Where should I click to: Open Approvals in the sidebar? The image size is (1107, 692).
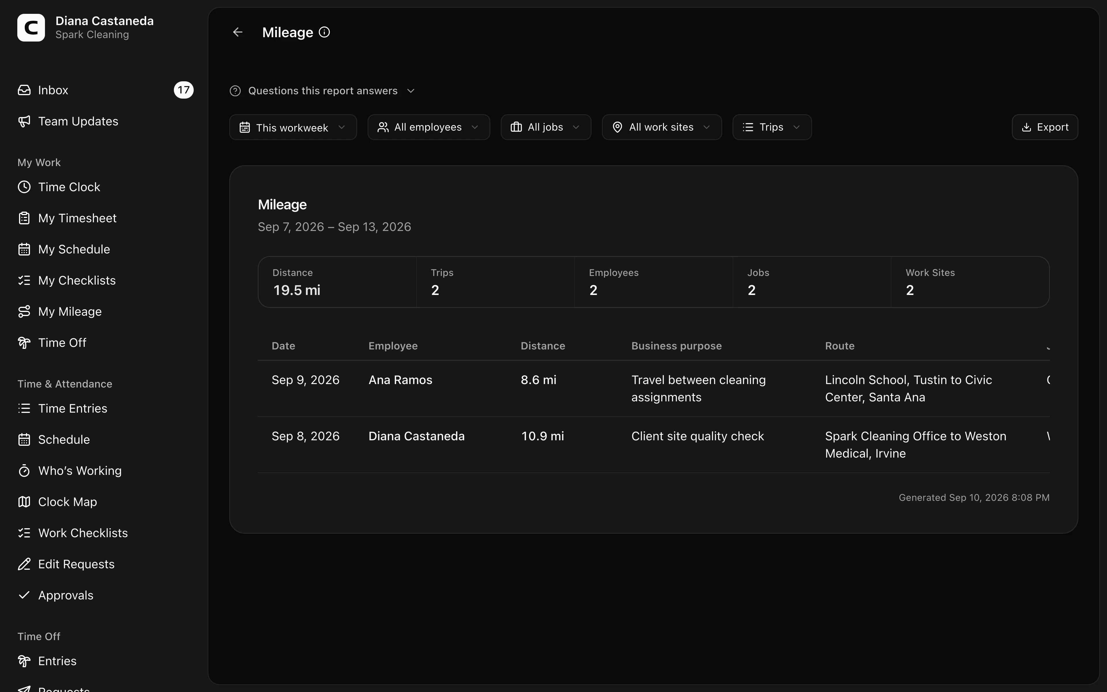pos(105,595)
